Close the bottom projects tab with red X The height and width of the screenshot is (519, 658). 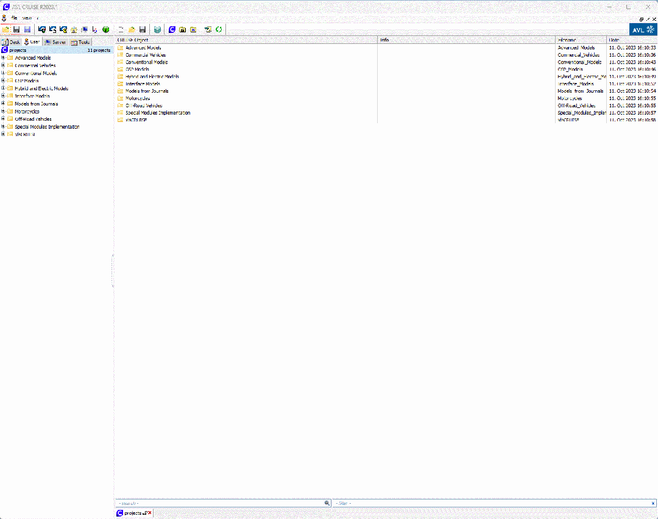[x=150, y=513]
